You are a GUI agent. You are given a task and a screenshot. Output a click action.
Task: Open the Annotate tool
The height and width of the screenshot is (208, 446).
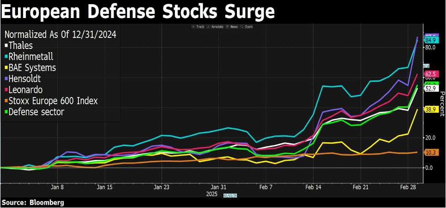[x=216, y=27]
